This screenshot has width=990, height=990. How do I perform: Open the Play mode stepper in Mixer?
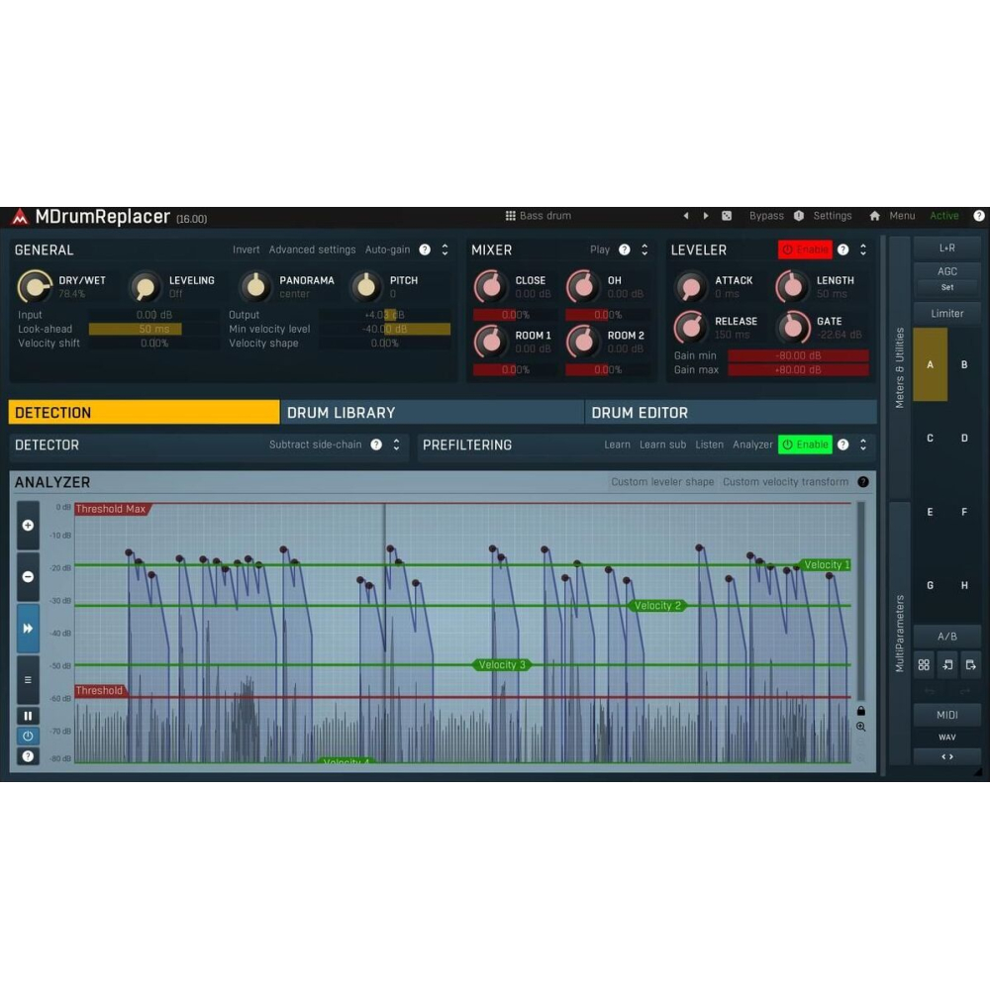point(643,249)
